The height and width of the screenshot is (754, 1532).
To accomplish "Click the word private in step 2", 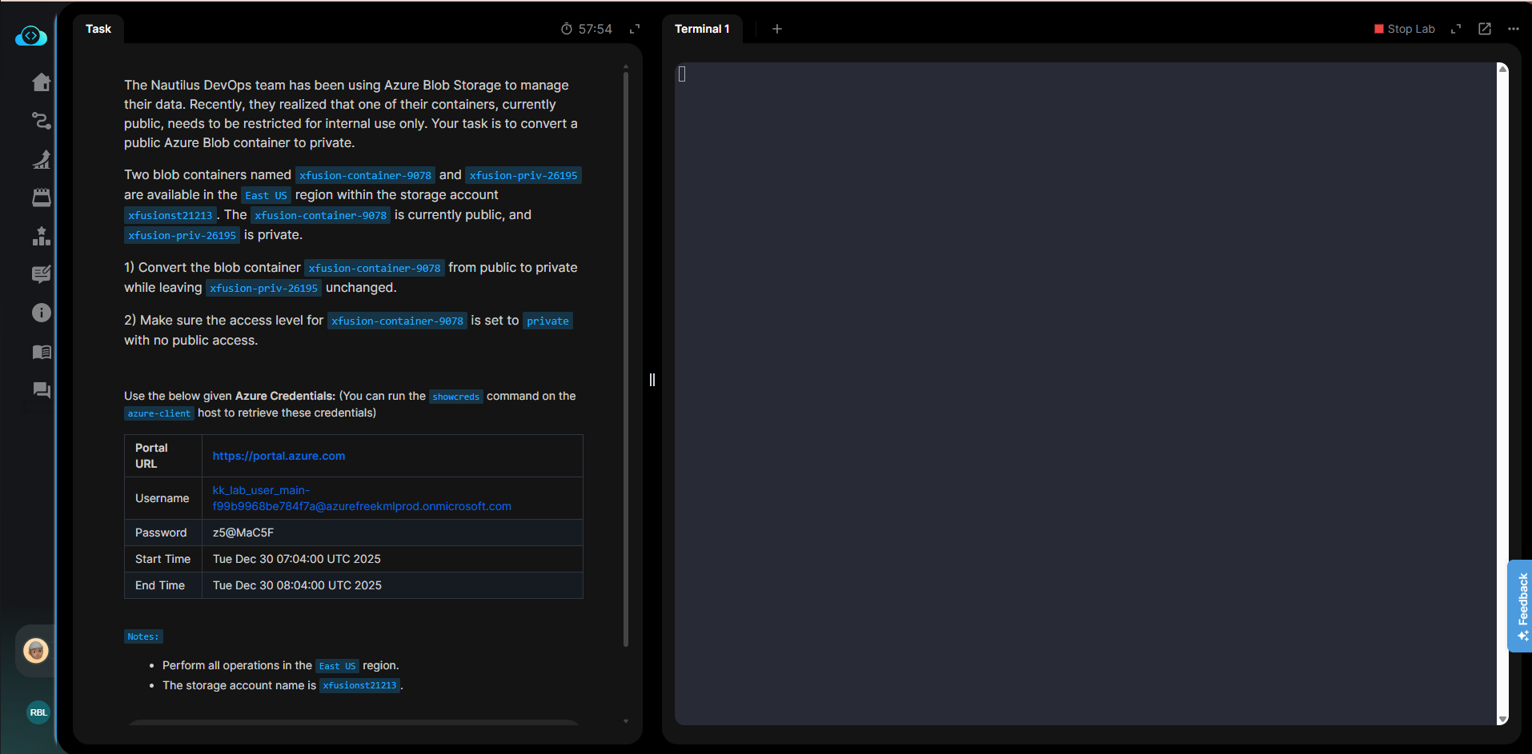I will coord(548,321).
